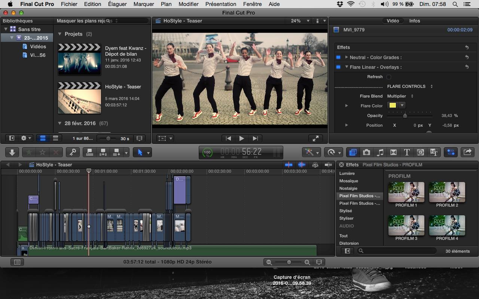Viewport: 479px width, 299px height.
Task: Adjust the timeline zoom slider
Action: (x=289, y=262)
